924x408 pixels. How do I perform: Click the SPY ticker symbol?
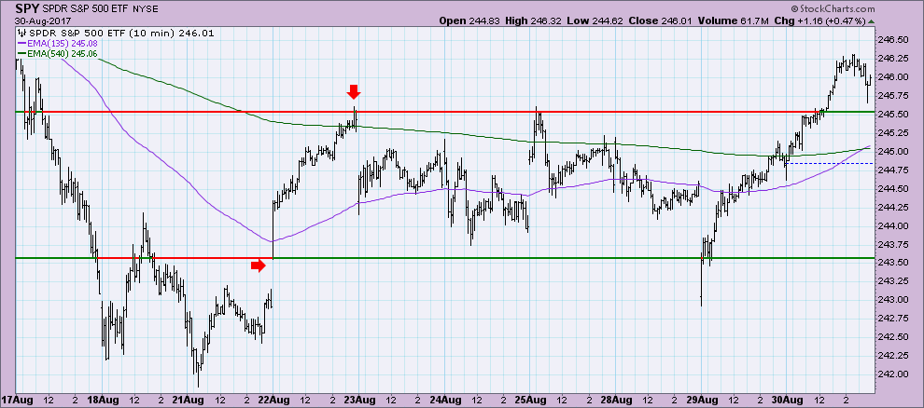(28, 8)
